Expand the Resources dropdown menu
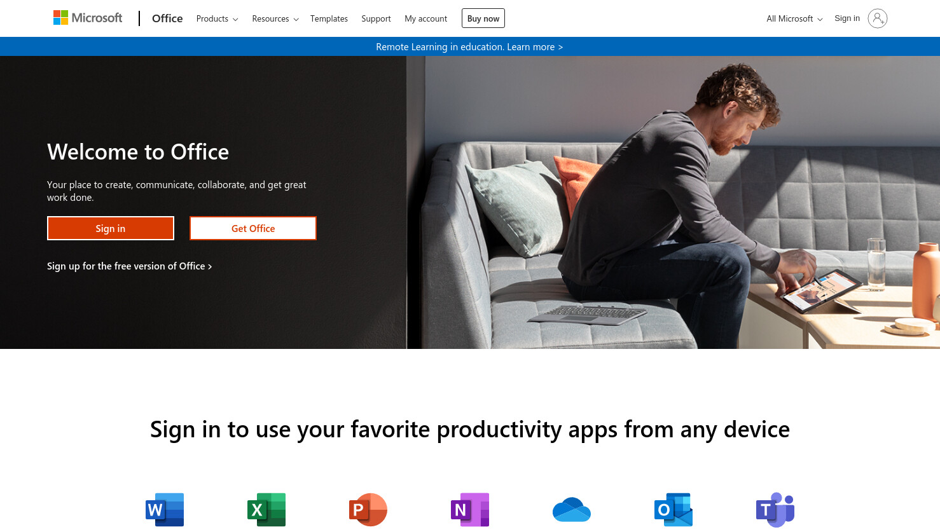 click(275, 18)
